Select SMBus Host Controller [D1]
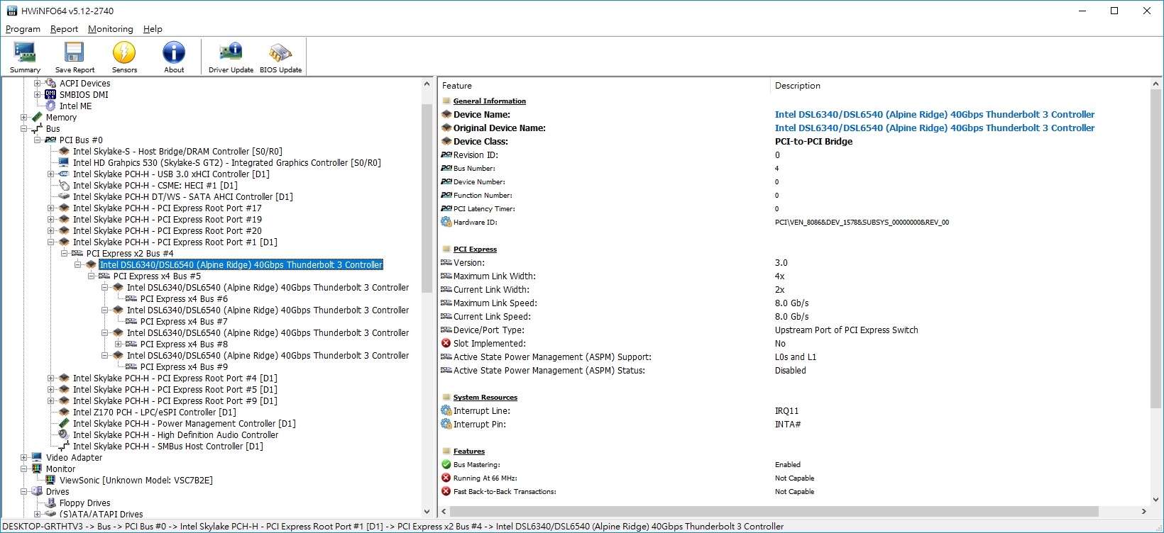Image resolution: width=1164 pixels, height=533 pixels. click(x=168, y=446)
